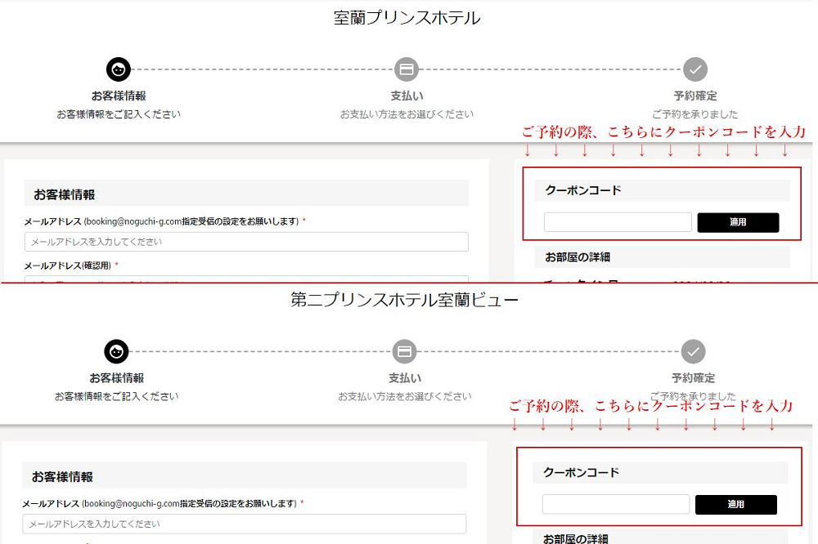Click the reservation confirmed checkmark icon for 第二プリンスホテル室蘭ビュー
Image resolution: width=818 pixels, height=544 pixels.
[694, 352]
